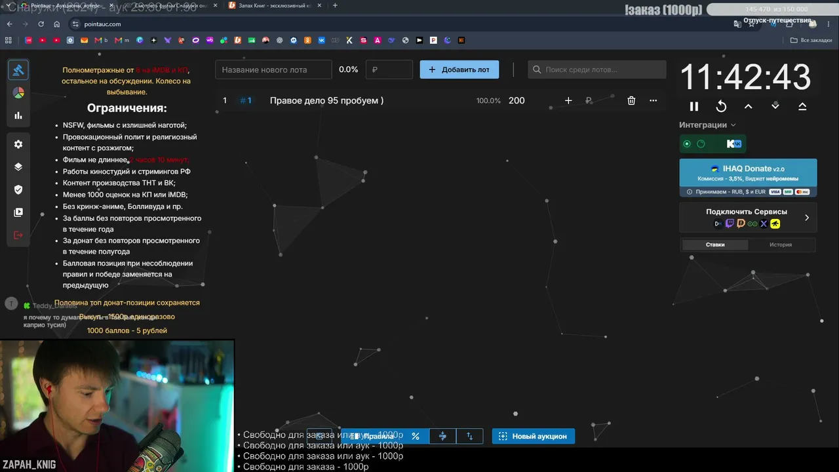
Task: Subtract time with the double down chevron
Action: [x=775, y=106]
